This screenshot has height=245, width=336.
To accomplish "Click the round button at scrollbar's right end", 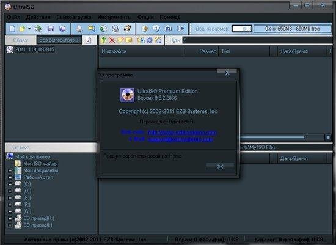I will (x=328, y=137).
